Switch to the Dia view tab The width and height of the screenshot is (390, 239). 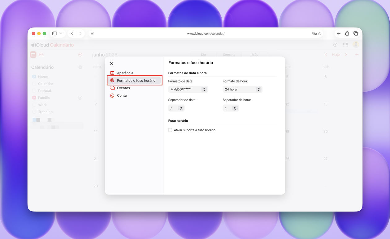tap(203, 55)
